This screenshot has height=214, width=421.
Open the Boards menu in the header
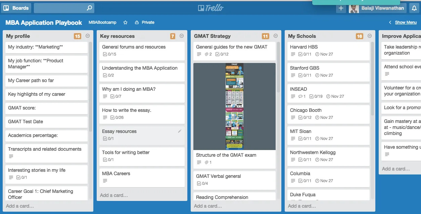coord(16,8)
